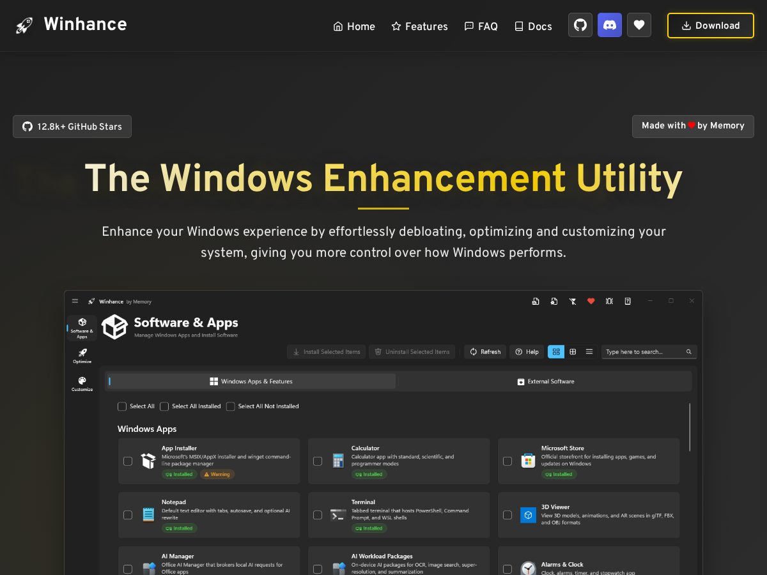Click the Microsoft Store app icon
The width and height of the screenshot is (767, 575).
(x=528, y=461)
